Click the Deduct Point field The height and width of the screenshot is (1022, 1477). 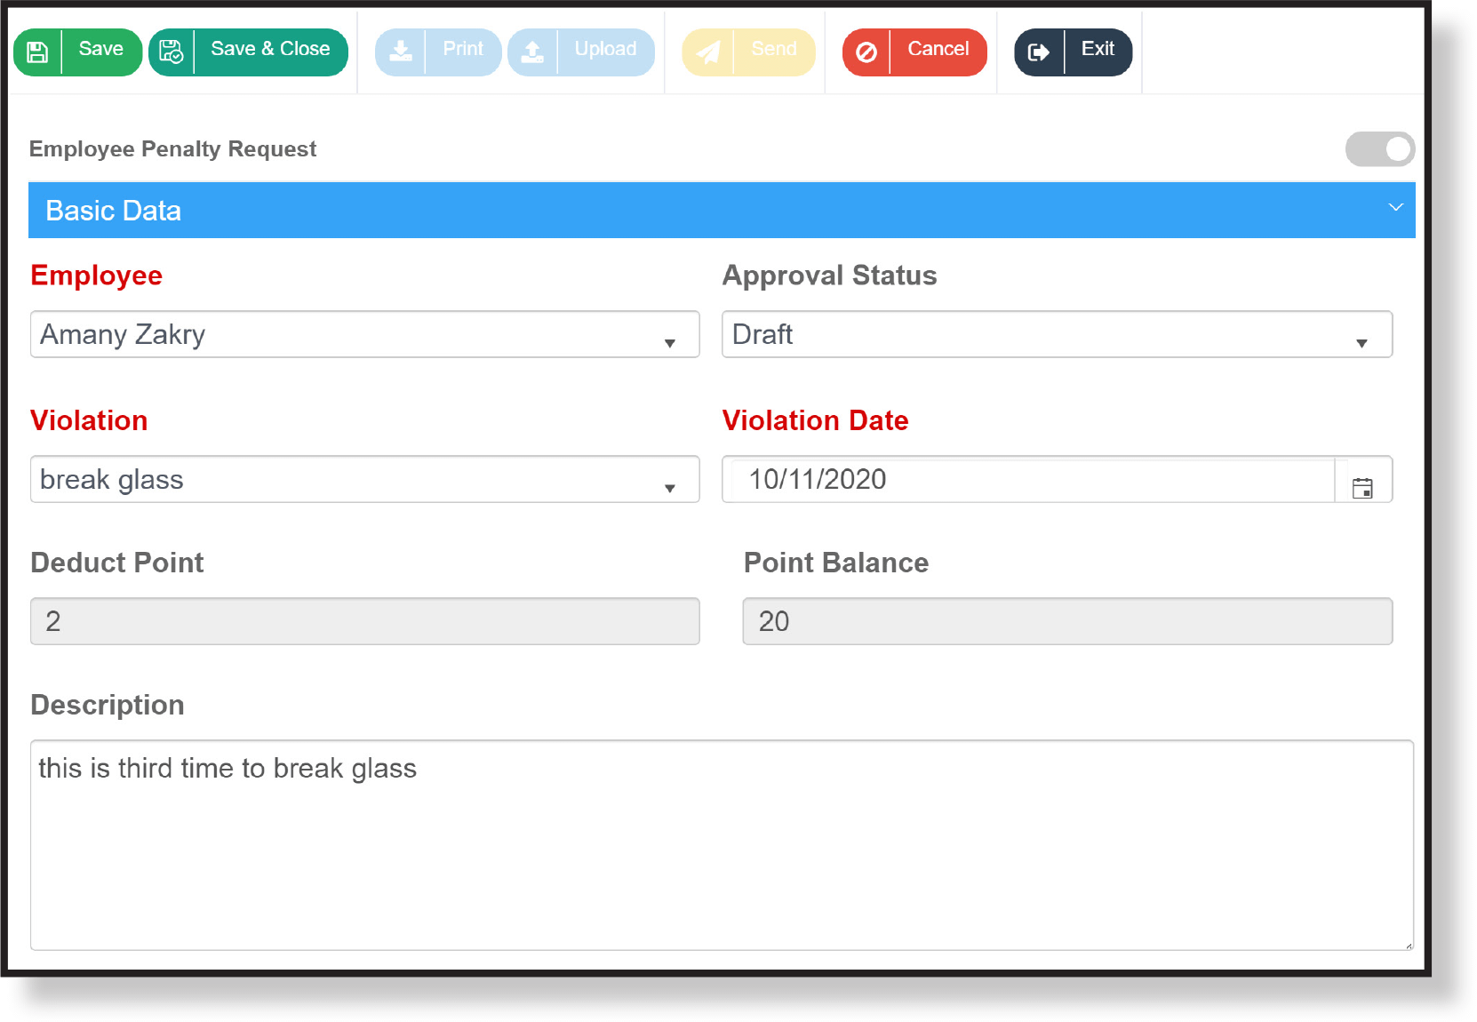[x=365, y=621]
